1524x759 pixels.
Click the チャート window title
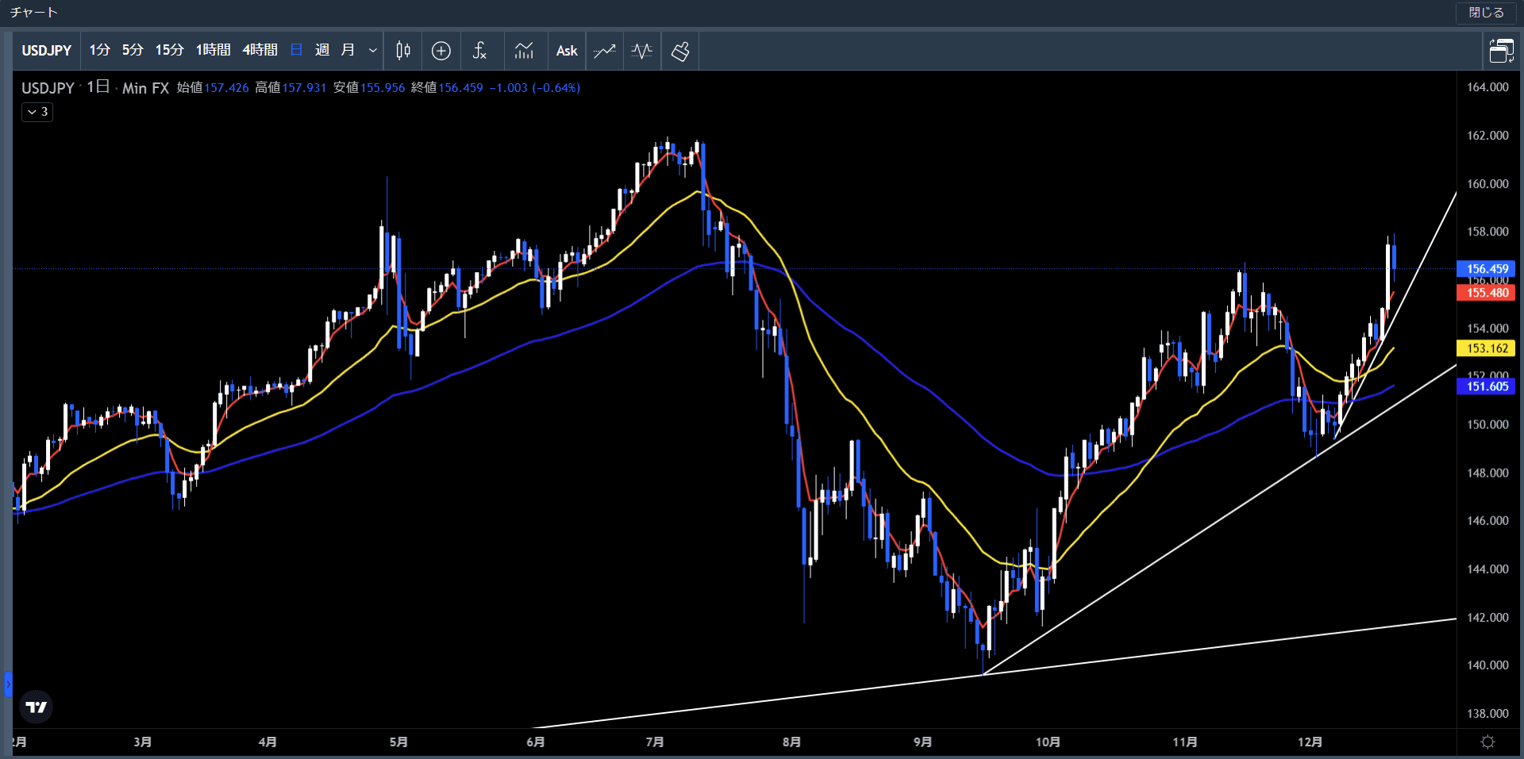point(33,13)
